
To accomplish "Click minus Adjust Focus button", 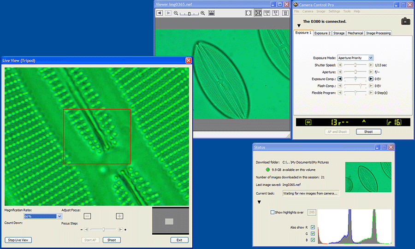I will (x=87, y=216).
